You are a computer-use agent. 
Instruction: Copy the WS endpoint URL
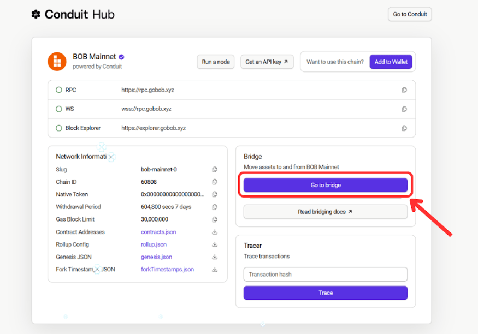(404, 109)
